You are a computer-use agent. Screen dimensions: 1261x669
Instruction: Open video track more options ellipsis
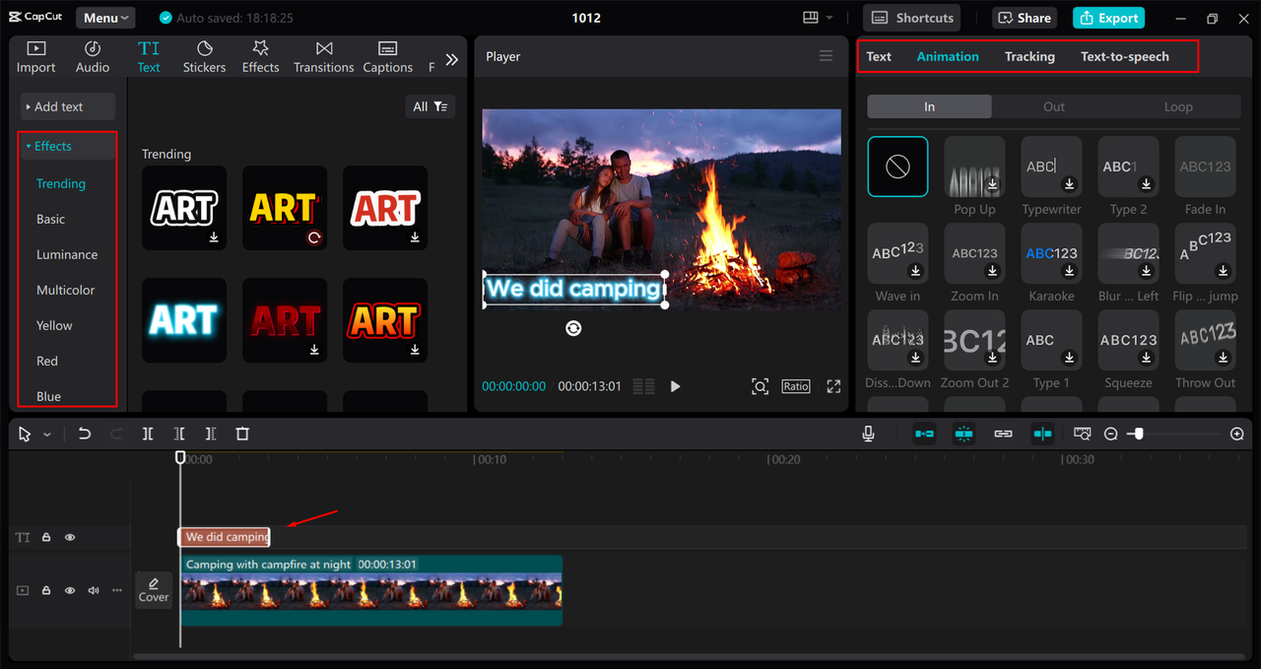117,590
